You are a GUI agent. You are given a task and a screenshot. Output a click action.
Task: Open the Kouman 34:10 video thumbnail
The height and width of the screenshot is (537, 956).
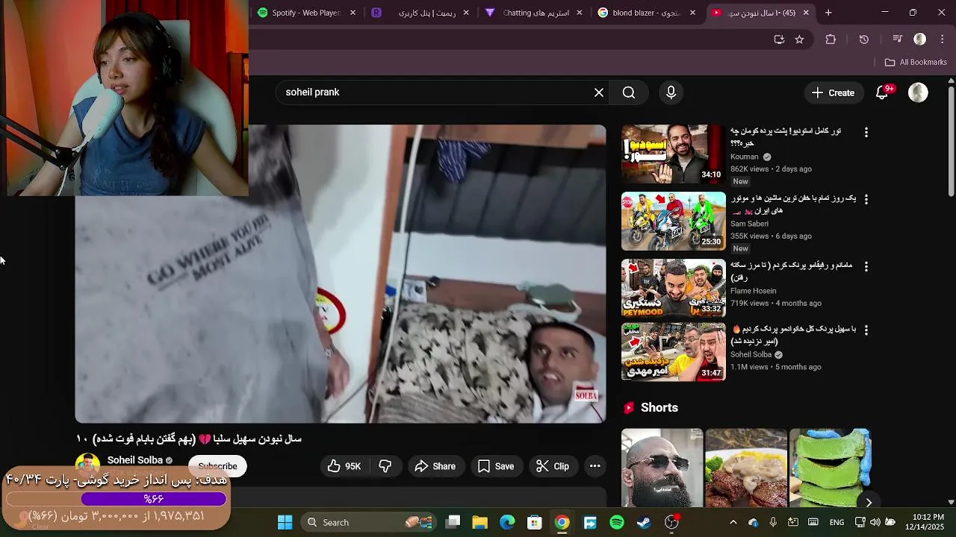click(673, 154)
